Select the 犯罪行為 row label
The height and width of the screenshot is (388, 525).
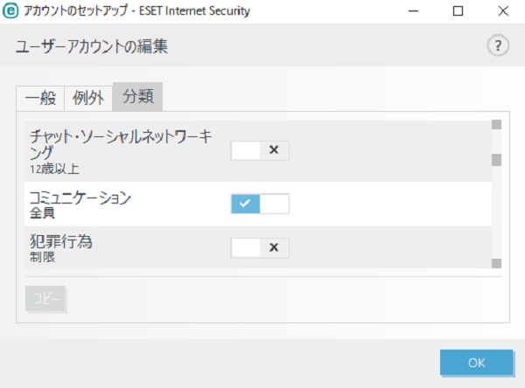point(61,241)
